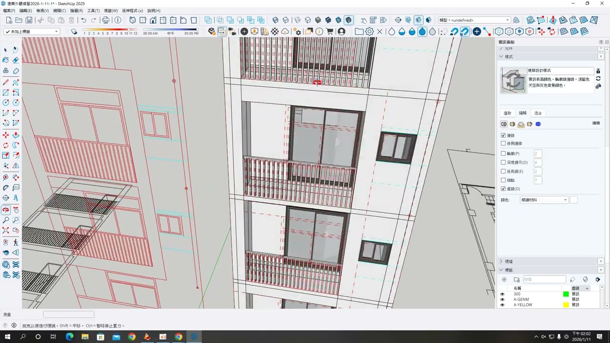Open Modeling settings blue cube icon

pyautogui.click(x=538, y=124)
